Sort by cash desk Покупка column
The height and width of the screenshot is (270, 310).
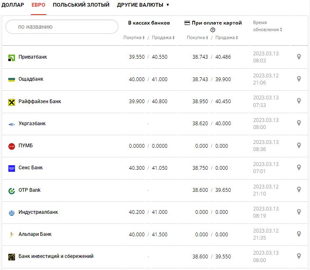click(x=134, y=38)
